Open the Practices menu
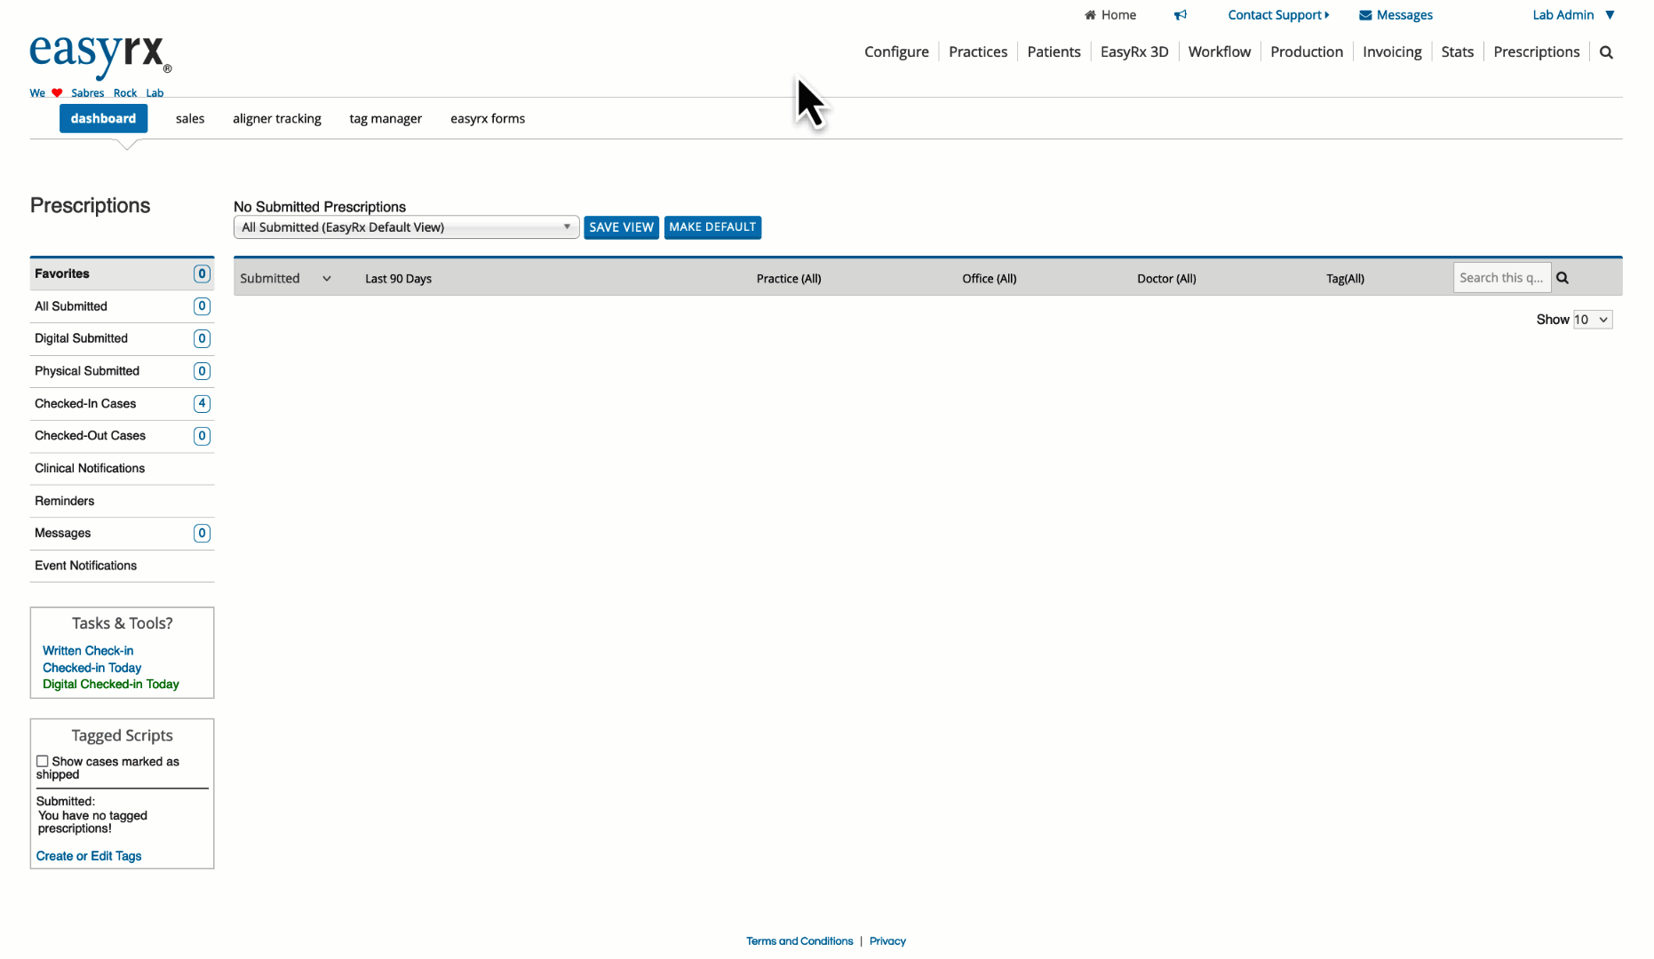This screenshot has width=1654, height=959. pos(978,52)
